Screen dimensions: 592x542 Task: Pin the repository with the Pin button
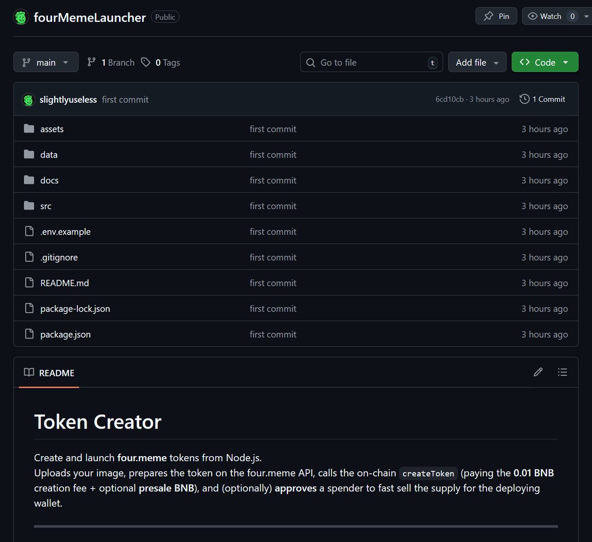[x=496, y=16]
